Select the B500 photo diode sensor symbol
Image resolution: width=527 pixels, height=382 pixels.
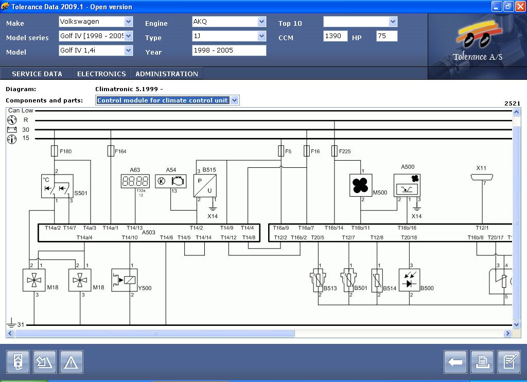(409, 280)
